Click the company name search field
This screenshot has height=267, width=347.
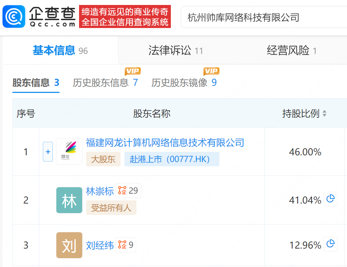click(x=262, y=17)
